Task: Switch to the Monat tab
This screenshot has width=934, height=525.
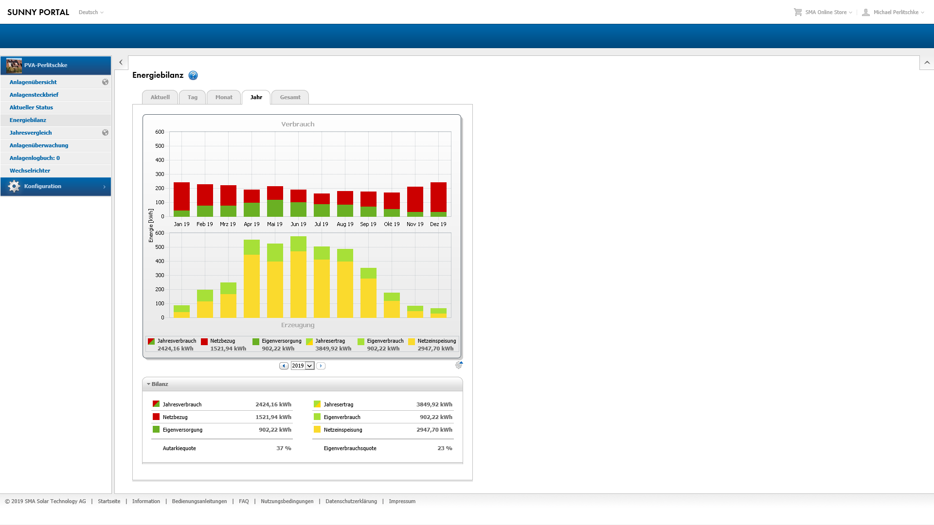Action: click(224, 97)
